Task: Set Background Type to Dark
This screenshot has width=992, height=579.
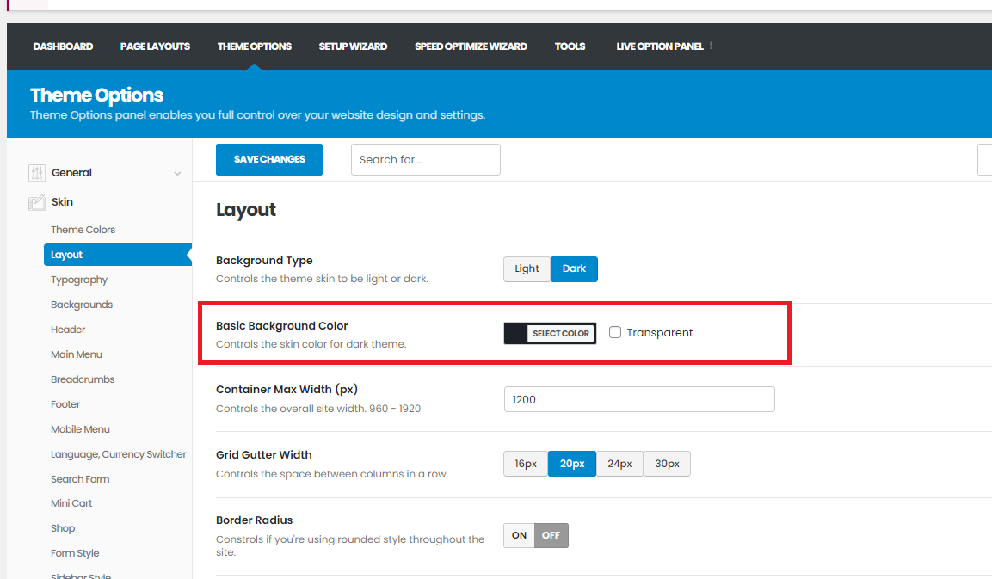Action: [x=574, y=269]
